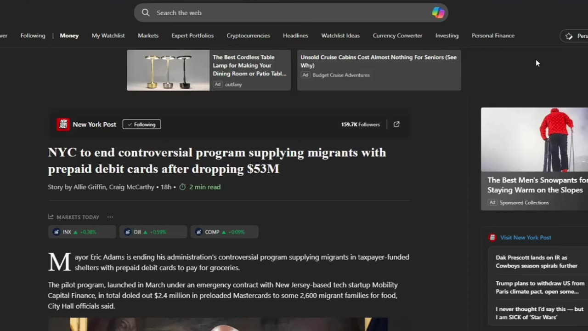Click the Sponsored Collections advertiser text
Image resolution: width=588 pixels, height=331 pixels.
pyautogui.click(x=524, y=202)
